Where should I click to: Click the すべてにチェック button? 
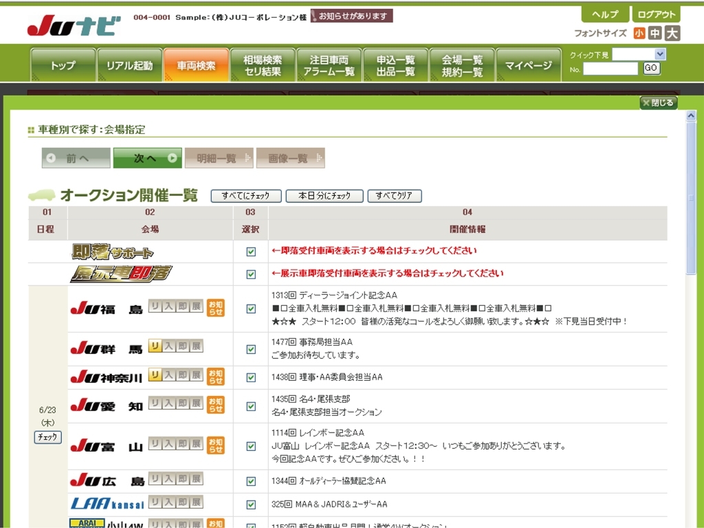coord(246,196)
